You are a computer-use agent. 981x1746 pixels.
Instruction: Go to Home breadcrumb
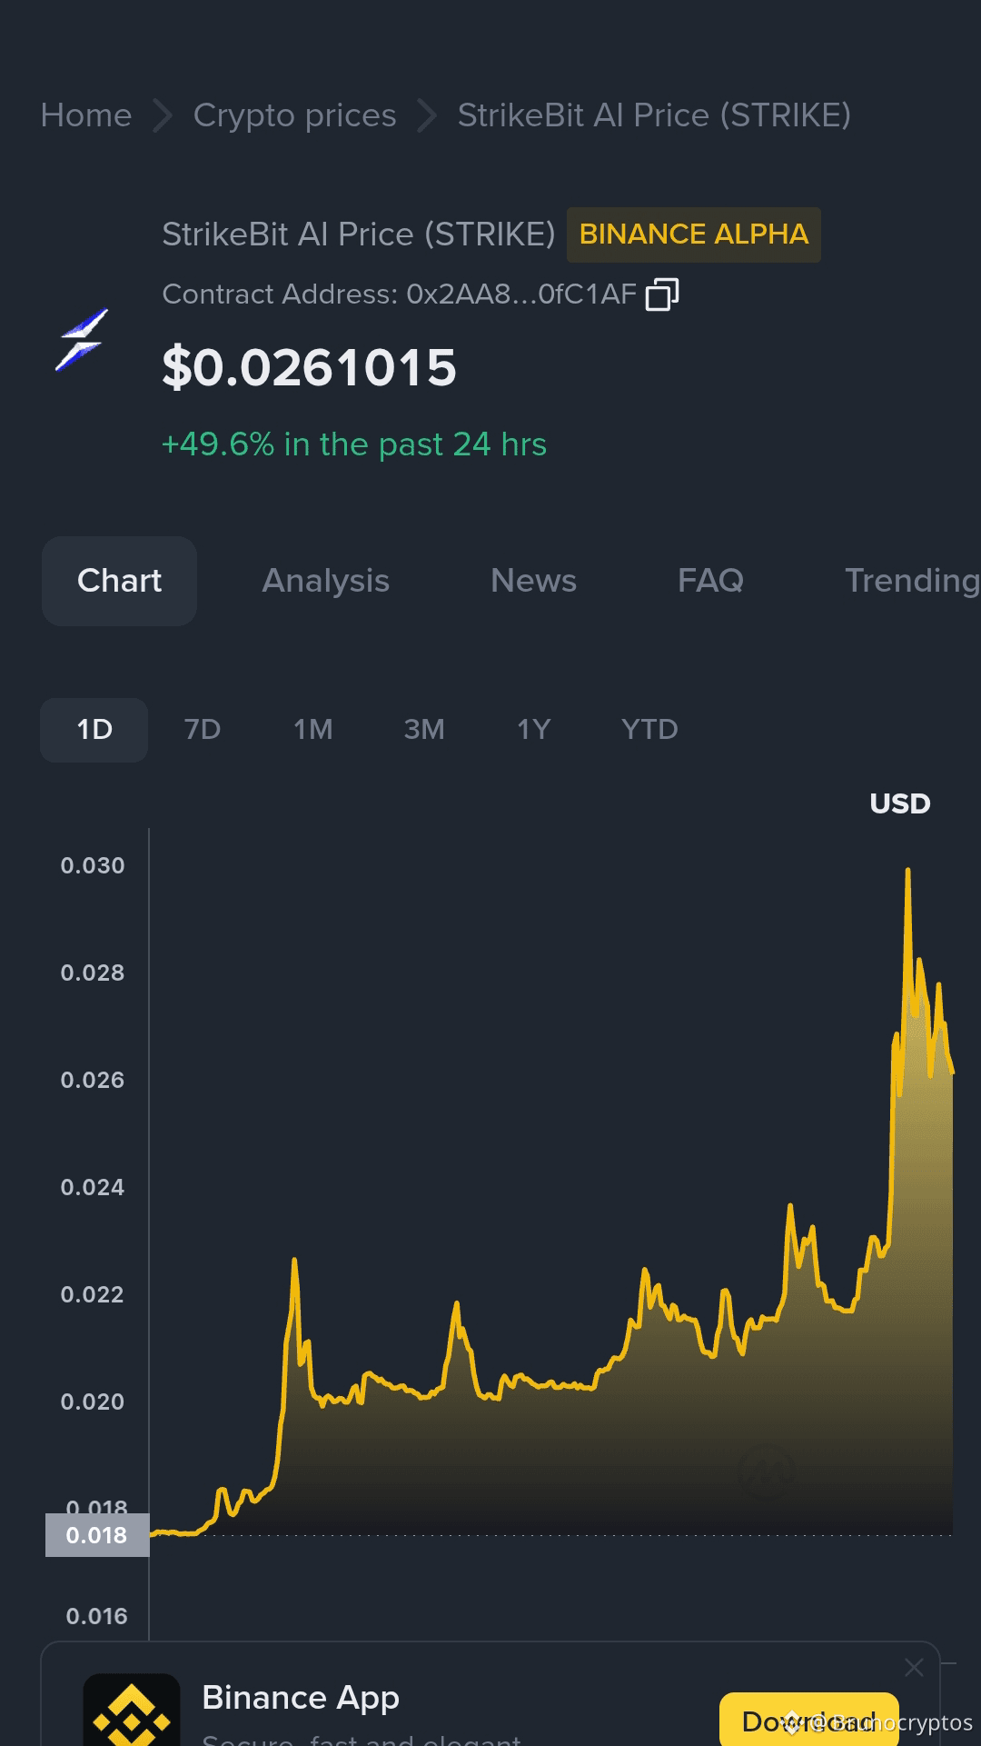86,115
